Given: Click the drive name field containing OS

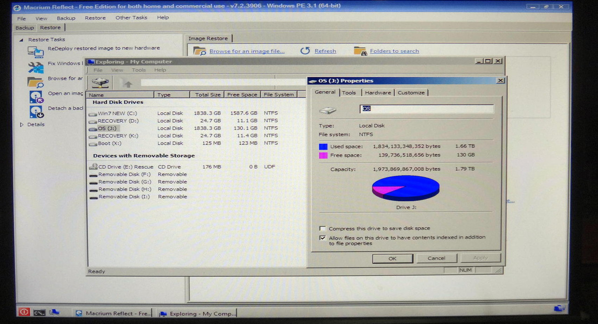Looking at the screenshot, I should point(427,108).
